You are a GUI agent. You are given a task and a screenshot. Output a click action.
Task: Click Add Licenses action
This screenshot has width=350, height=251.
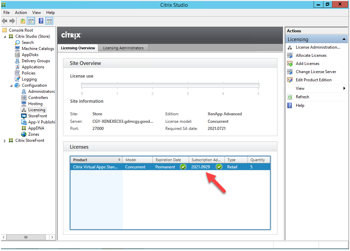(x=307, y=64)
